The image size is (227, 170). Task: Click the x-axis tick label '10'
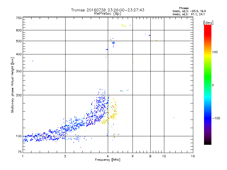click(164, 156)
